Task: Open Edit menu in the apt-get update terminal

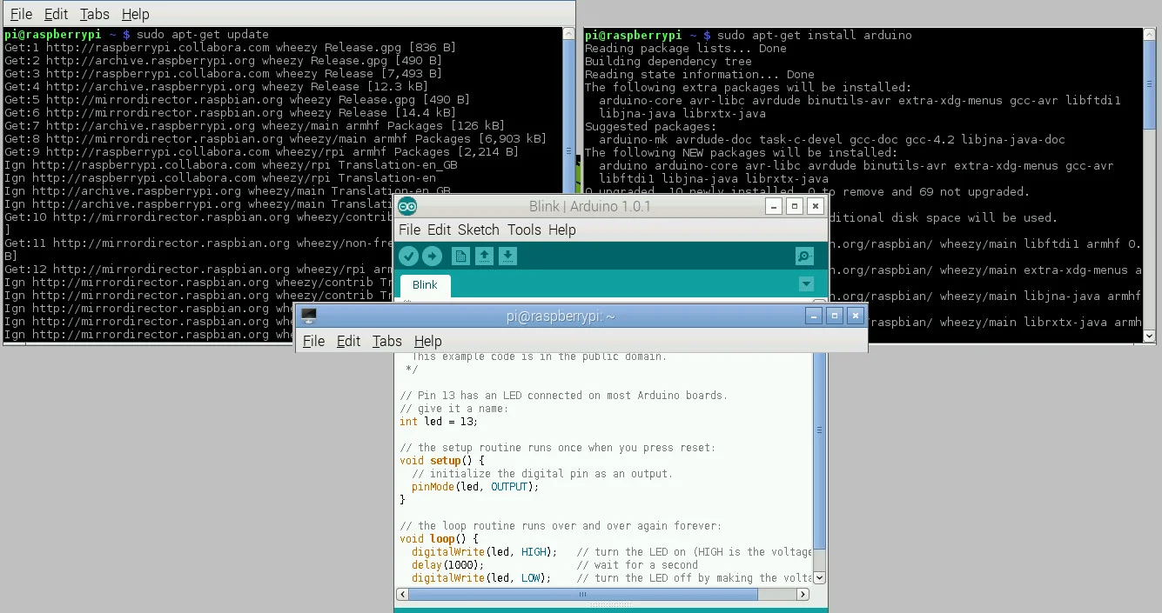Action: (x=56, y=14)
